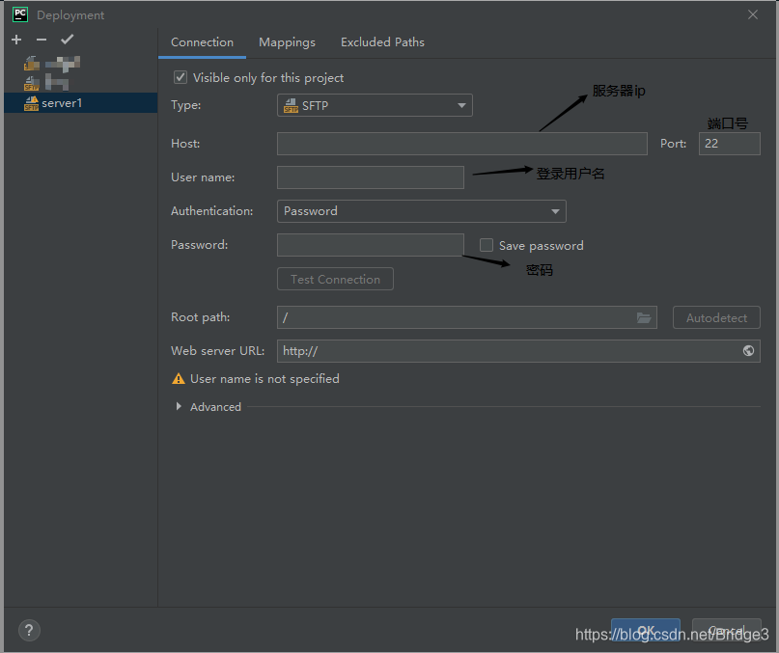Remove the selected server with minus icon

point(42,40)
